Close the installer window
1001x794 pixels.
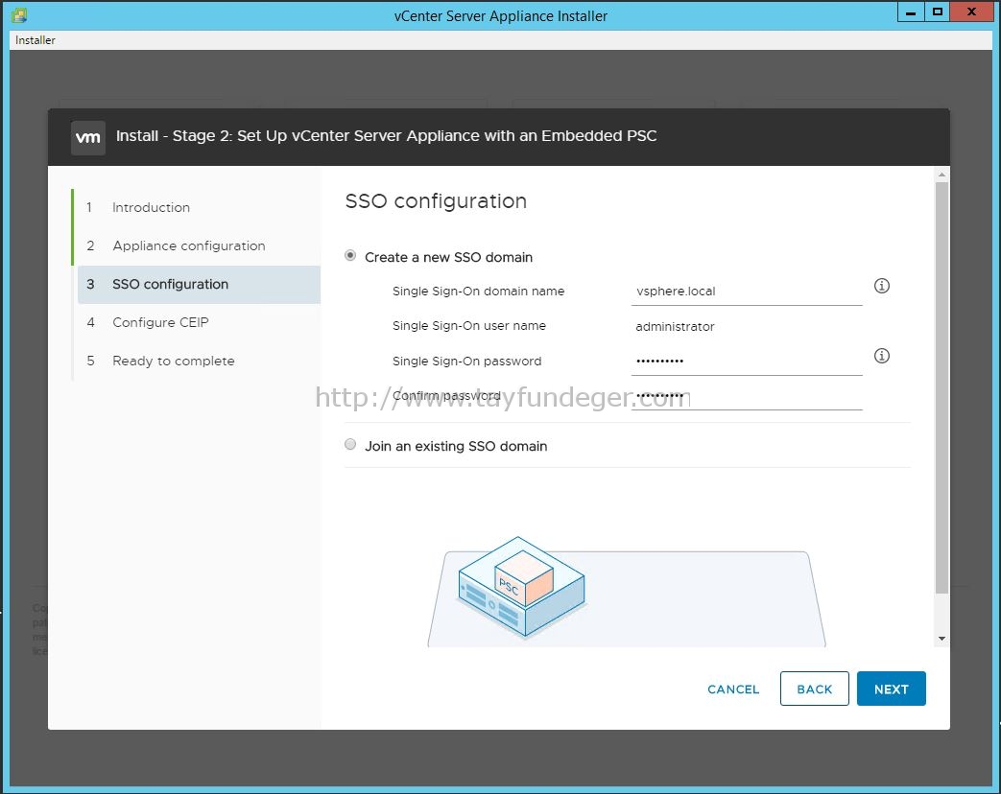971,12
